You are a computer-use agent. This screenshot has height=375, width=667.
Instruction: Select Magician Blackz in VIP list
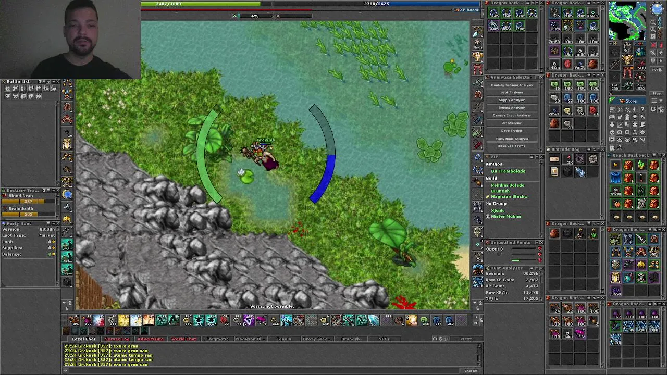(x=509, y=197)
